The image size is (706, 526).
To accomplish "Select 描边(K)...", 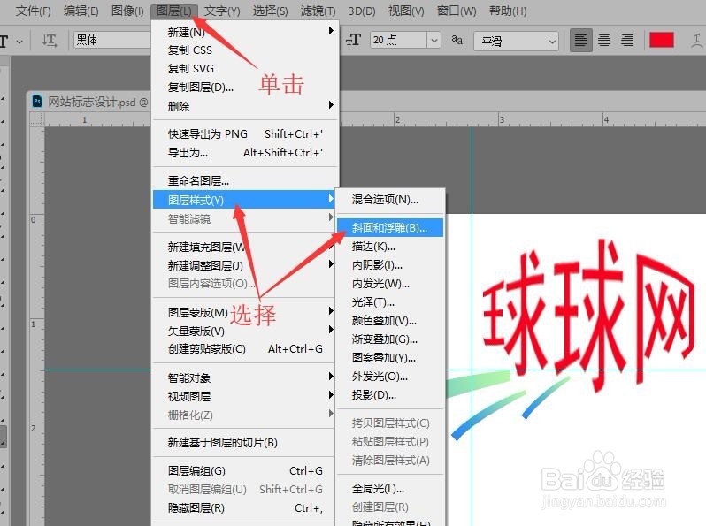I will tap(390, 246).
